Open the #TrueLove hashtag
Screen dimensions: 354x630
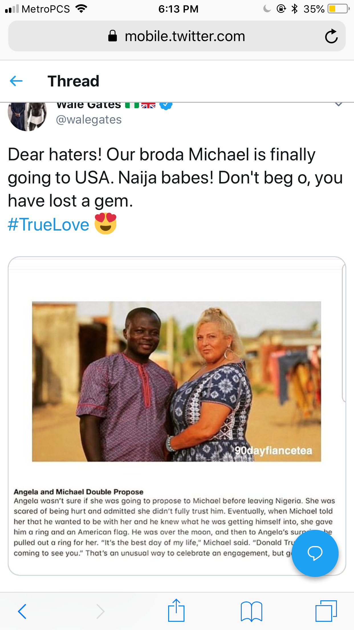tap(48, 225)
